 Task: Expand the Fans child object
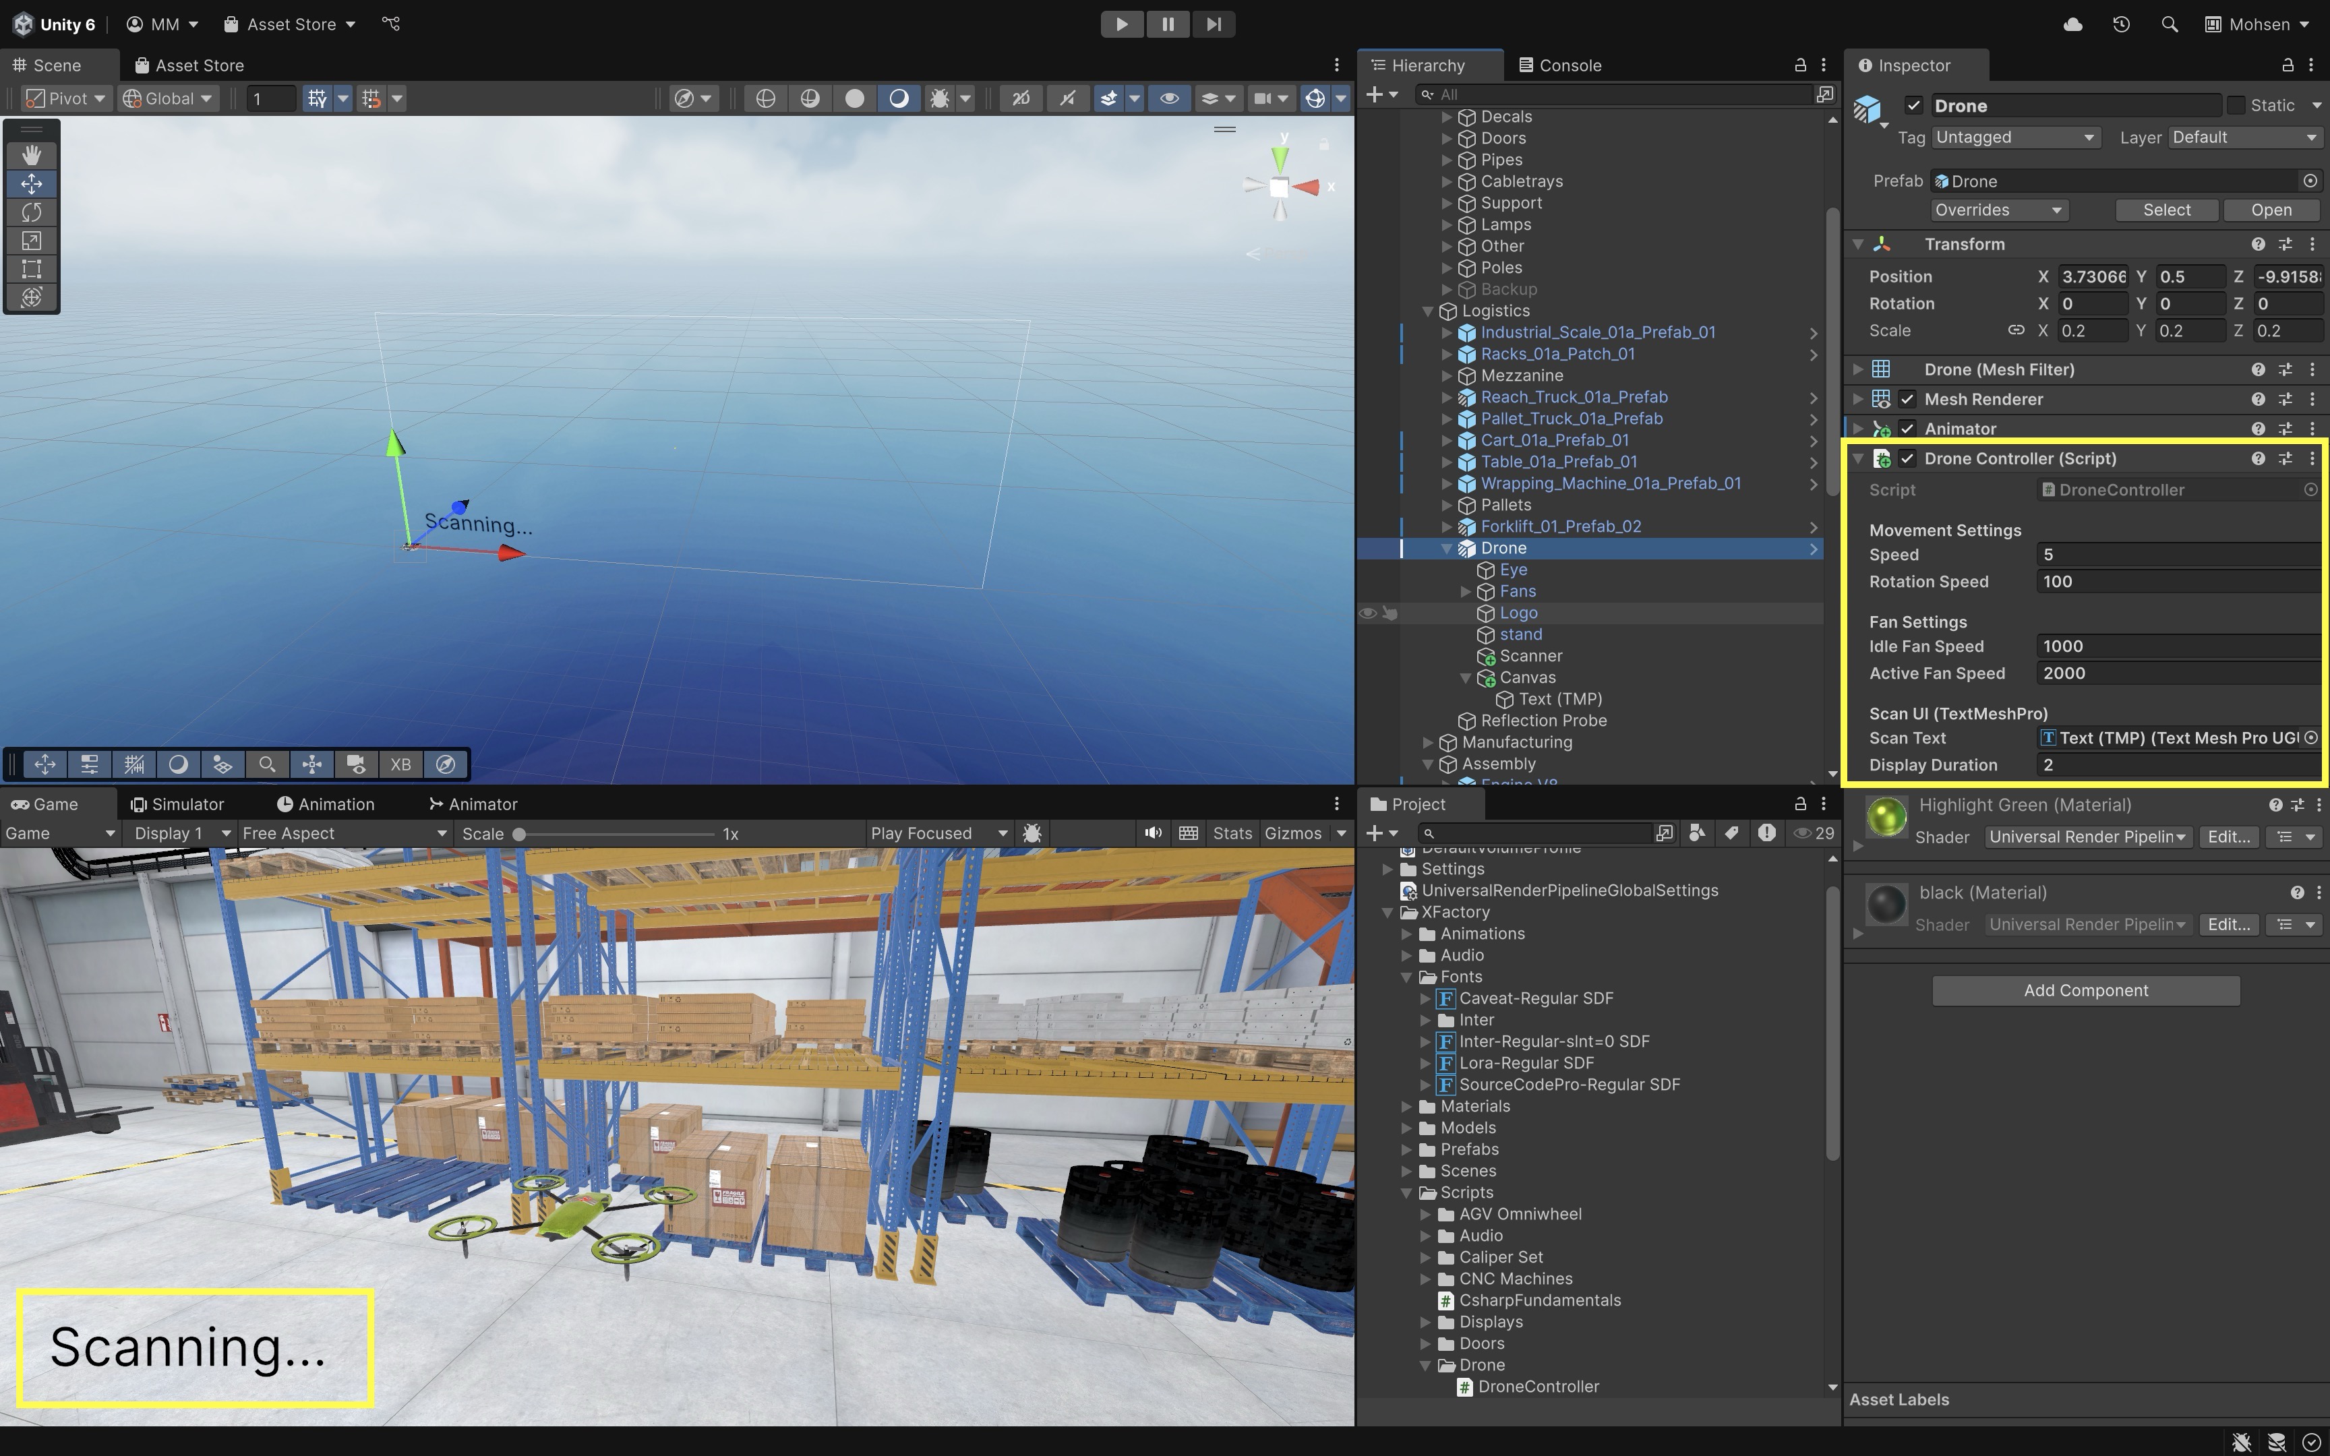tap(1466, 591)
